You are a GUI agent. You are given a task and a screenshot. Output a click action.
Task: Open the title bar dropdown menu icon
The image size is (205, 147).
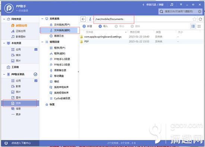[181, 4]
